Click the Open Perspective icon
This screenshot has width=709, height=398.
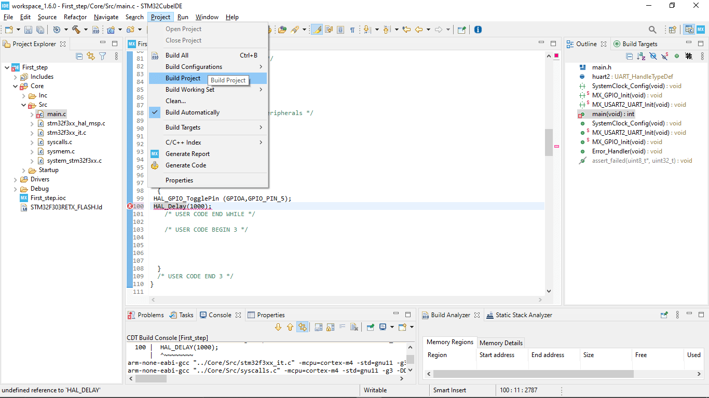(673, 30)
